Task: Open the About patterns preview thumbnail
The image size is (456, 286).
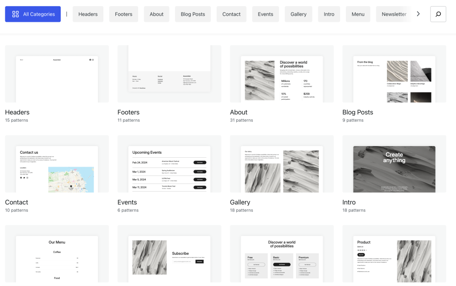Action: pyautogui.click(x=282, y=74)
